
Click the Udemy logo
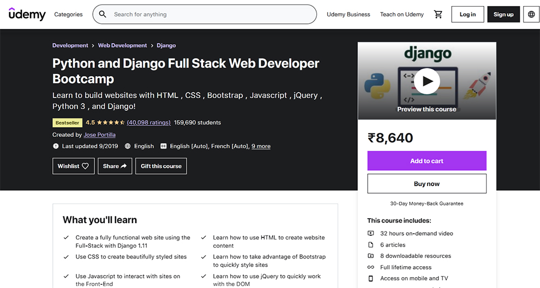click(27, 14)
